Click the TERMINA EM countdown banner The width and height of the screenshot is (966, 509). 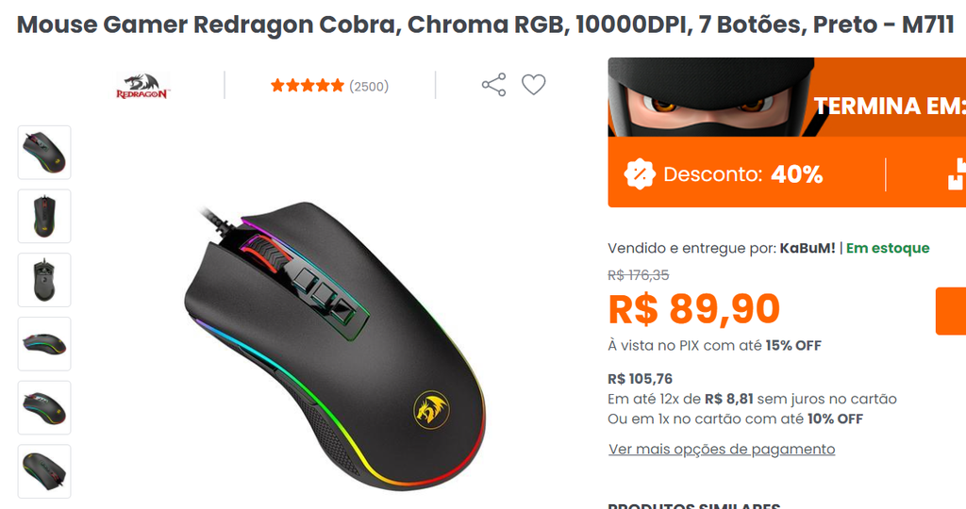tap(890, 106)
